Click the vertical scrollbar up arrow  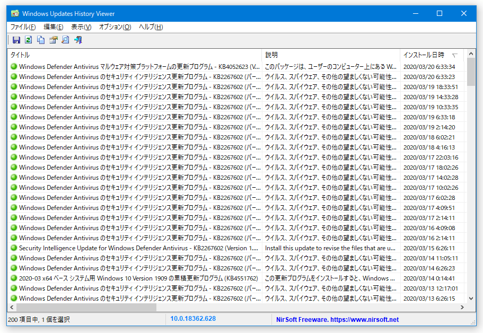click(x=471, y=54)
